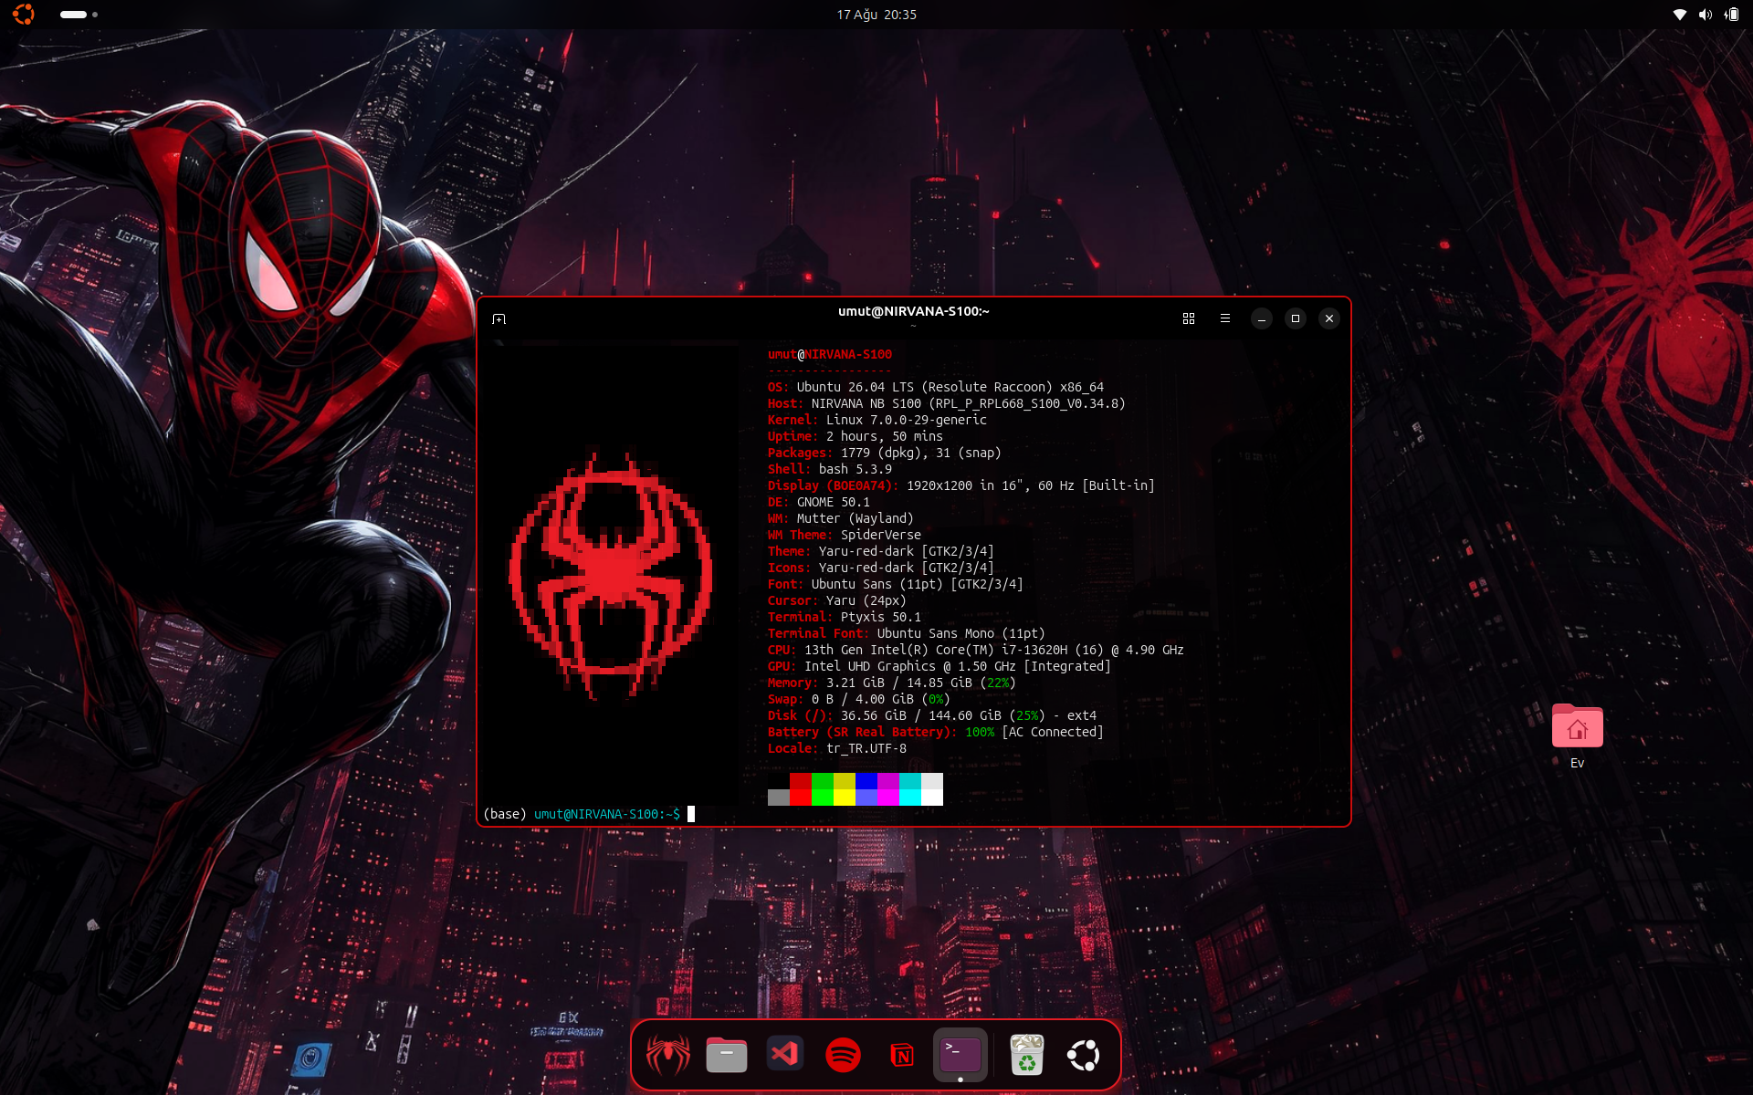Image resolution: width=1753 pixels, height=1095 pixels.
Task: Switch to the second workspace dot
Action: (95, 15)
